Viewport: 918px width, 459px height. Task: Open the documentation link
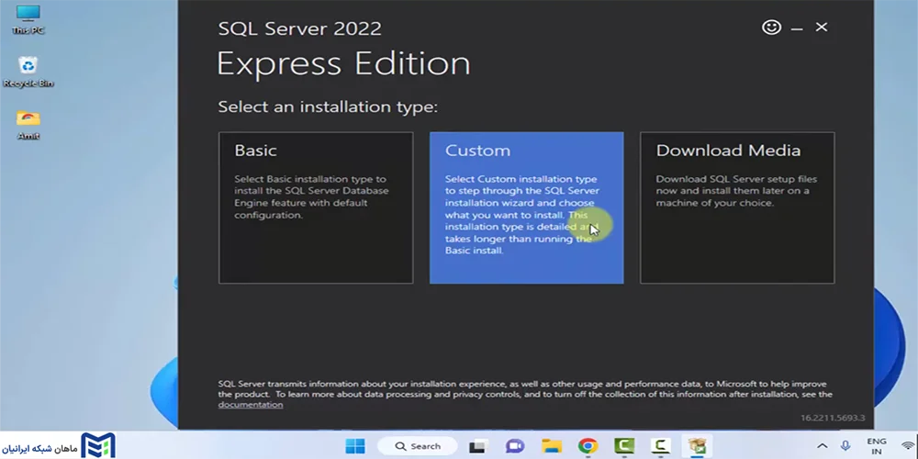point(251,405)
